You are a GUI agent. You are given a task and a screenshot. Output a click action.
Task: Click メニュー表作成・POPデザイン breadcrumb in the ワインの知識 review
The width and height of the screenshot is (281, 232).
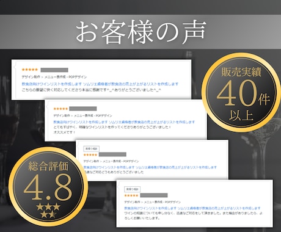pos(162,202)
